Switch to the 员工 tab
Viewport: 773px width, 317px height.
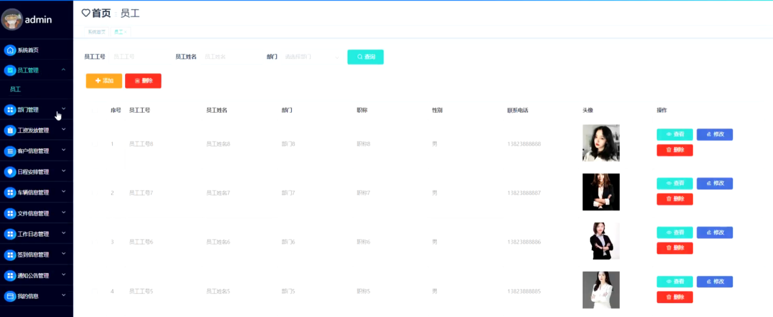(120, 31)
